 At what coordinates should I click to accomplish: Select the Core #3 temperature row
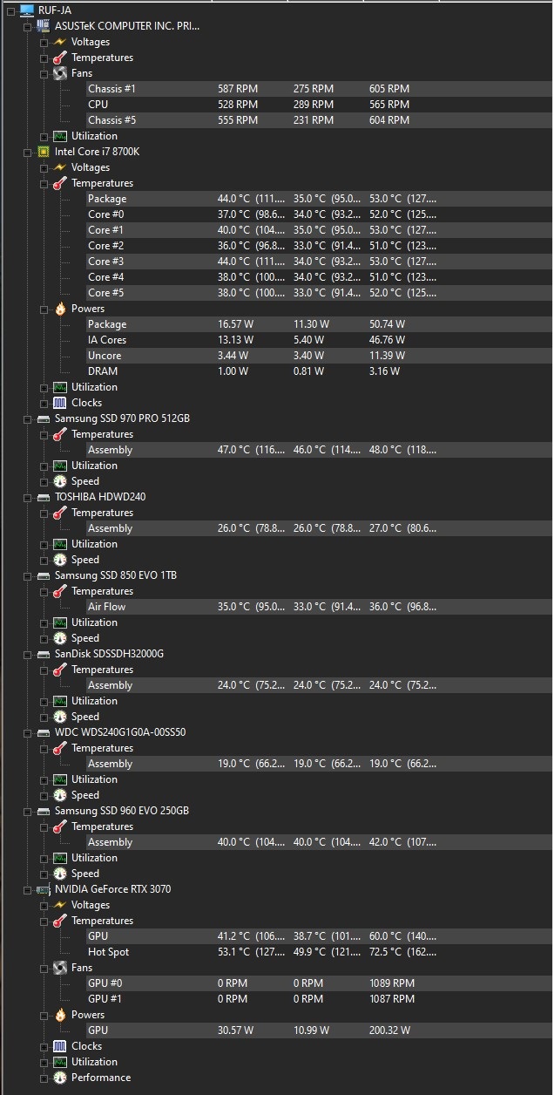[x=319, y=262]
